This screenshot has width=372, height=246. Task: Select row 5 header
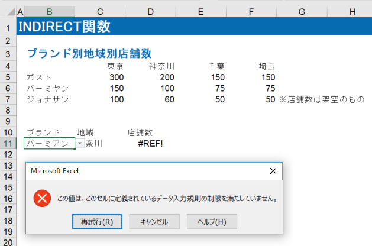(x=8, y=77)
